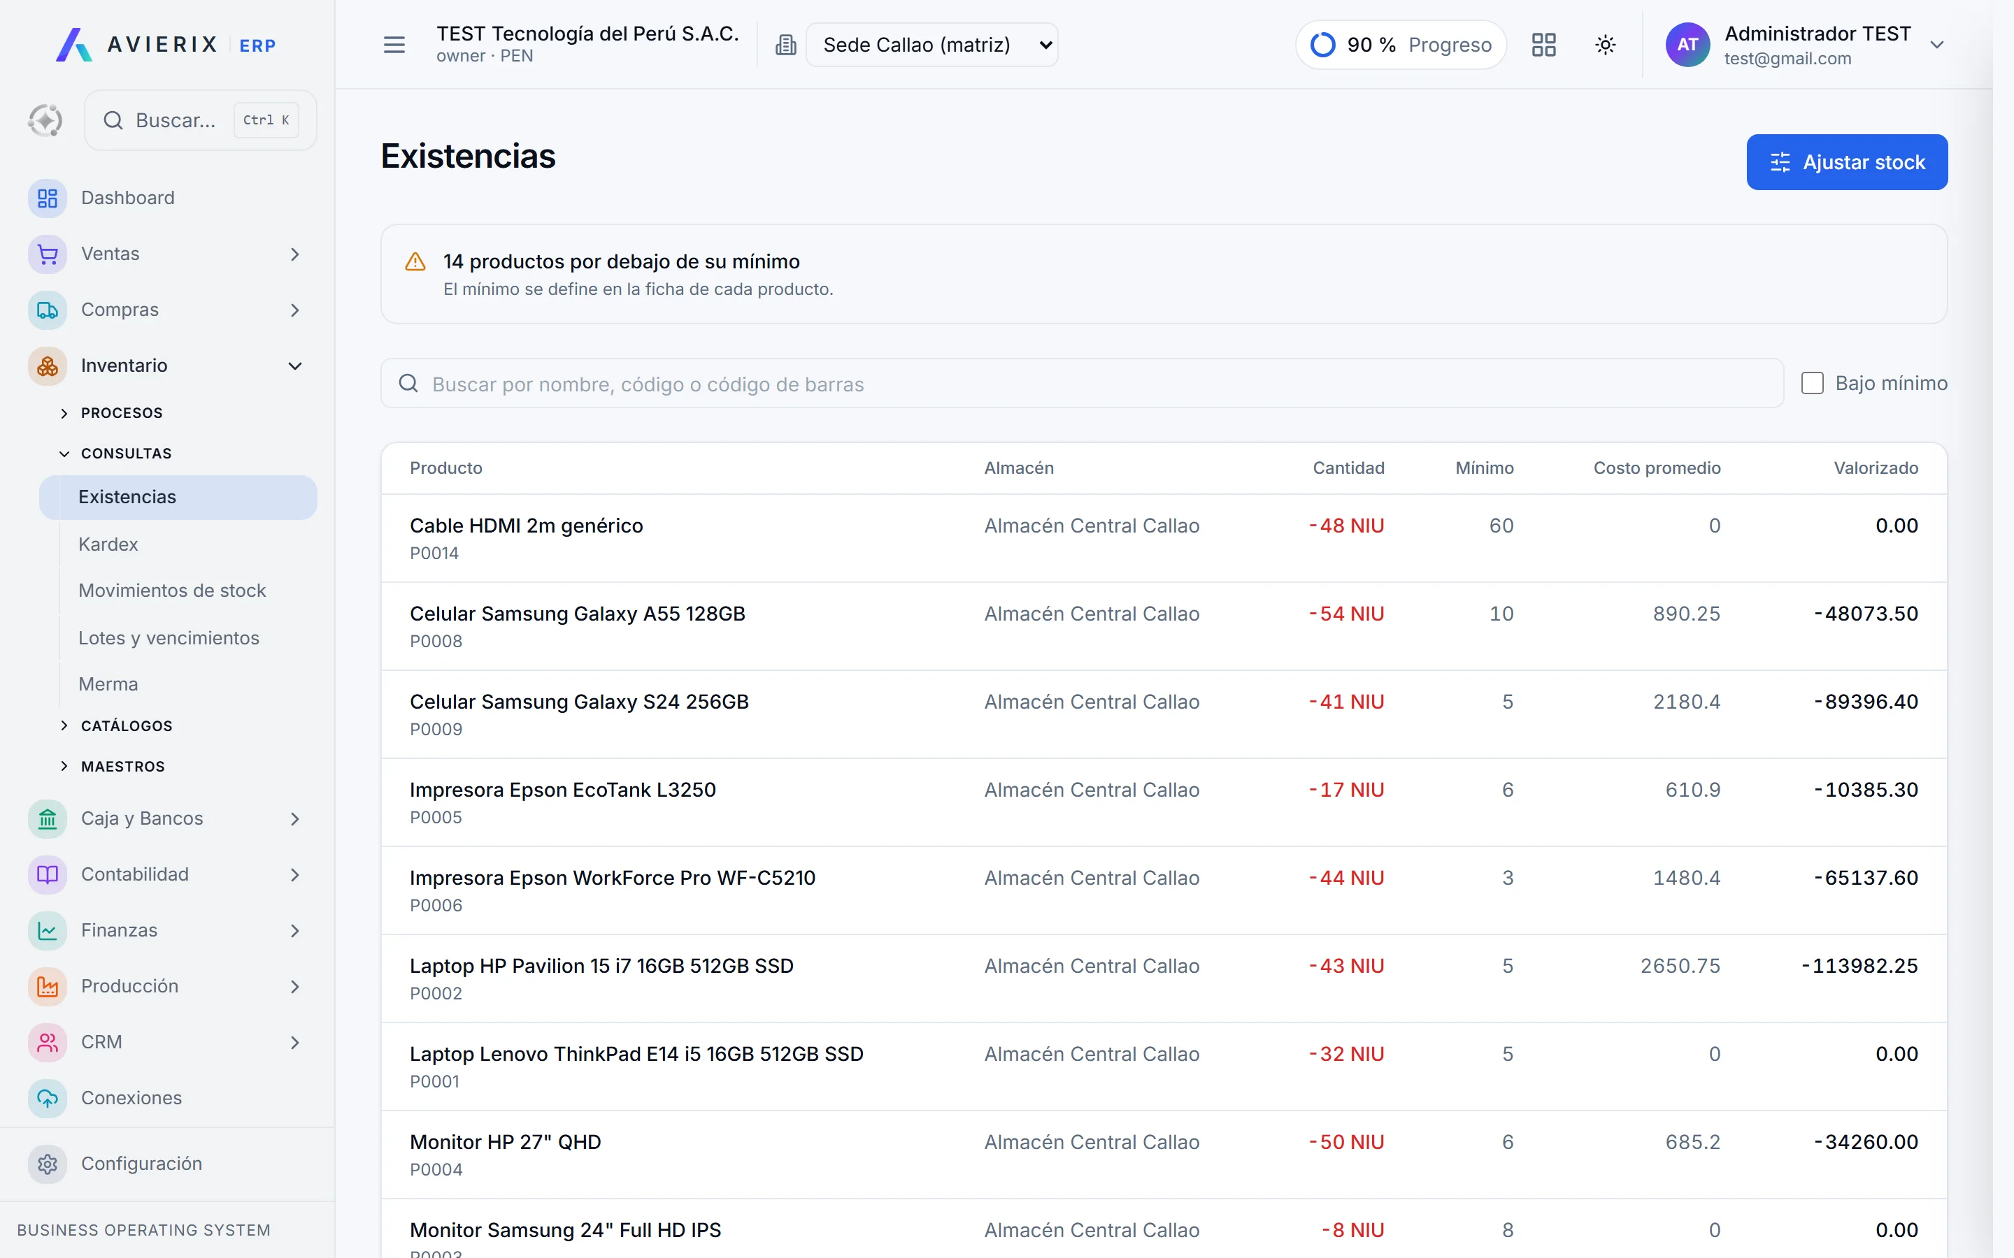Viewport: 2014px width, 1258px height.
Task: Focus the product name or barcode search field
Action: point(1082,384)
